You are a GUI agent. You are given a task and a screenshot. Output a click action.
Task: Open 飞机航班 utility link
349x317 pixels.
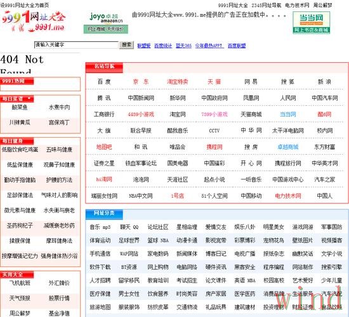20,283
